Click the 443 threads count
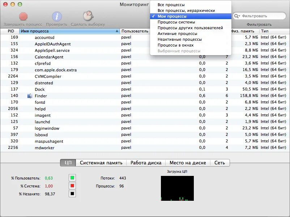The image size is (290, 217). [123, 178]
